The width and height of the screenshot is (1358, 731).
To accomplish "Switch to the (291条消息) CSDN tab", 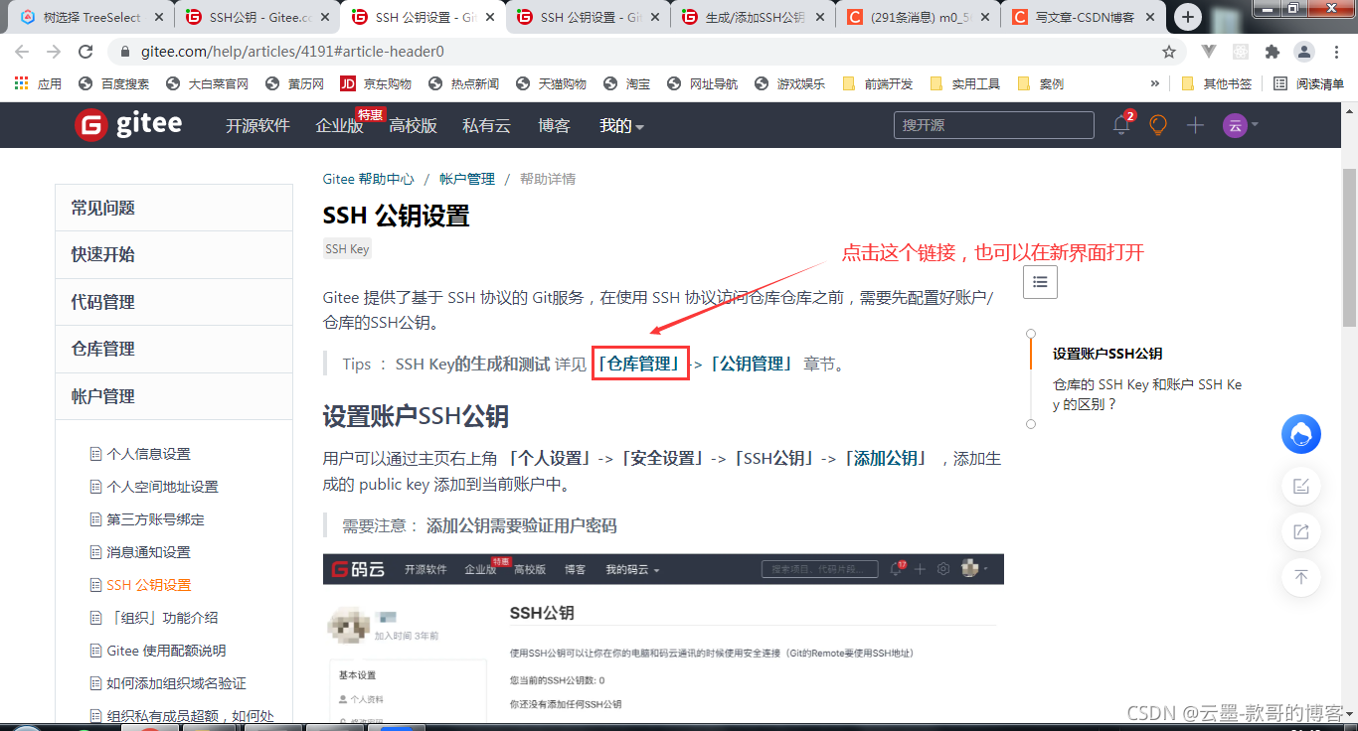I will pyautogui.click(x=916, y=17).
